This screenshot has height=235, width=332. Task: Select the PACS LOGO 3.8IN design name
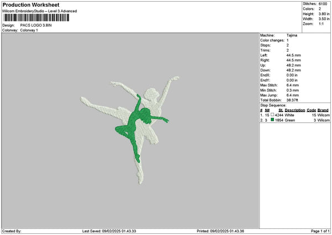(x=36, y=25)
